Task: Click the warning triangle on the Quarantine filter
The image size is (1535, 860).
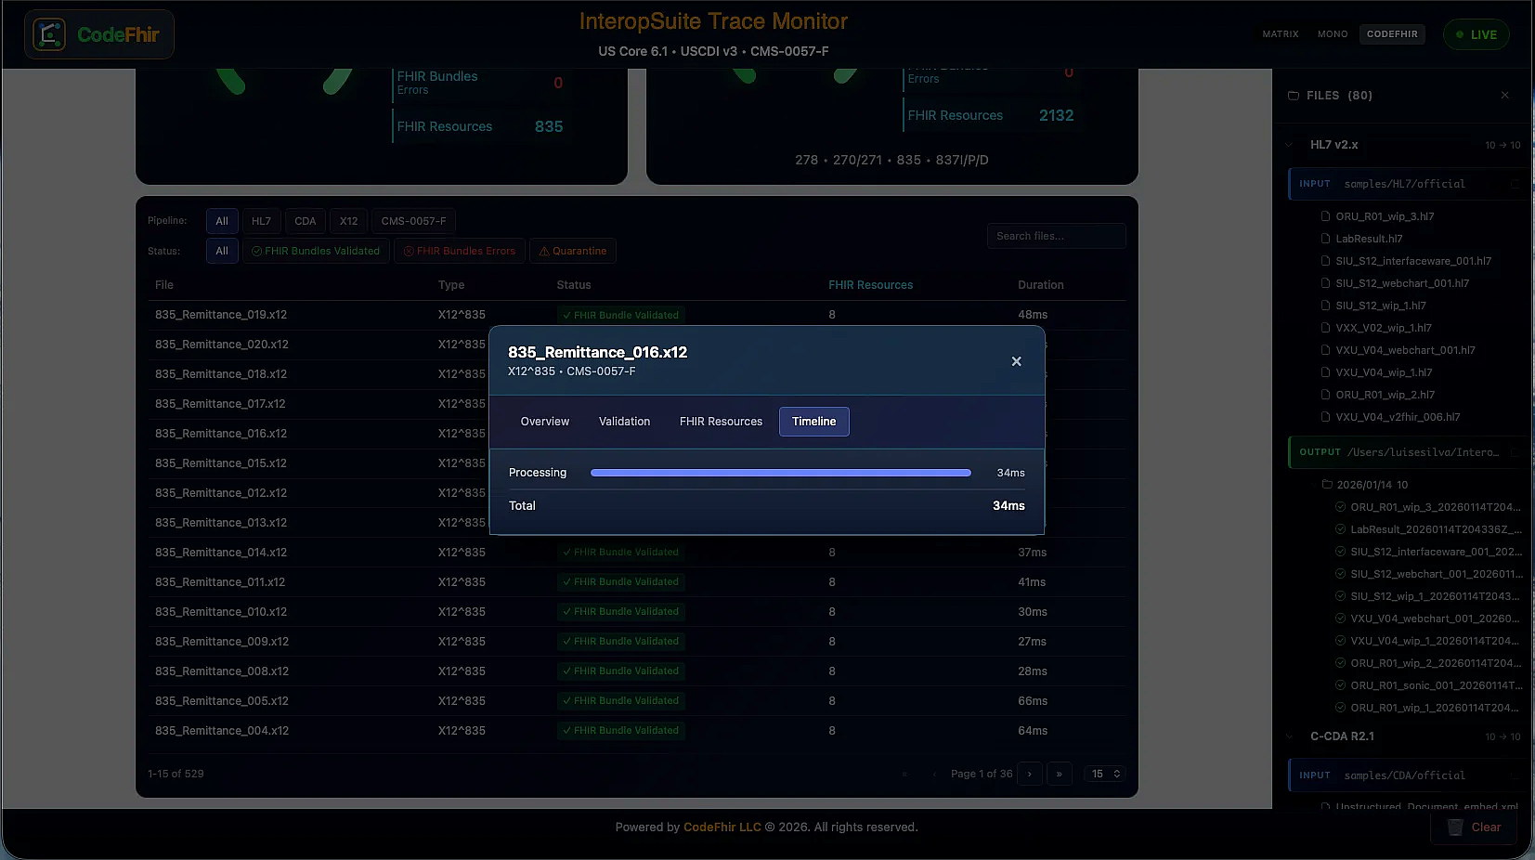Action: pos(544,251)
